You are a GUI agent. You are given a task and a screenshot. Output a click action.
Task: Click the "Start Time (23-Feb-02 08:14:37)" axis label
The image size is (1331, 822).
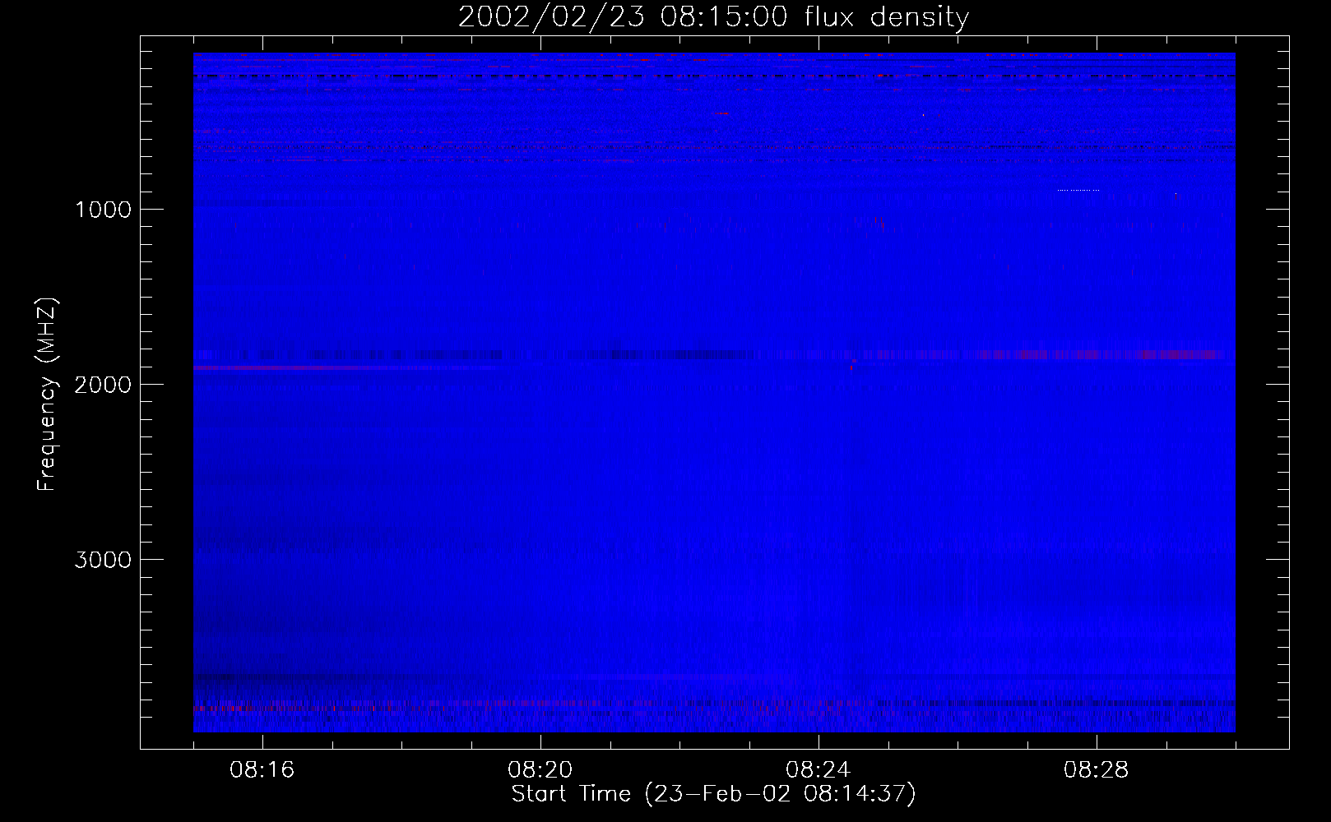(x=713, y=794)
